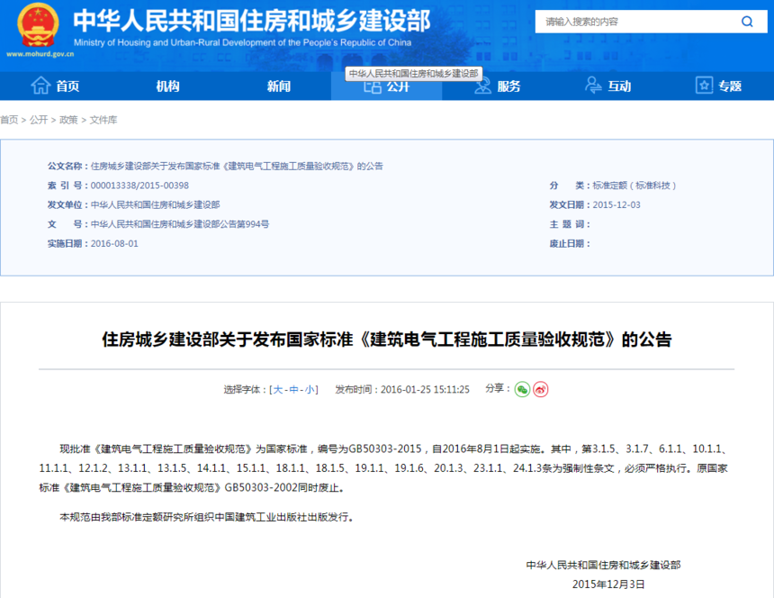774x598 pixels.
Task: Share via the WeChat icon
Action: (x=522, y=389)
